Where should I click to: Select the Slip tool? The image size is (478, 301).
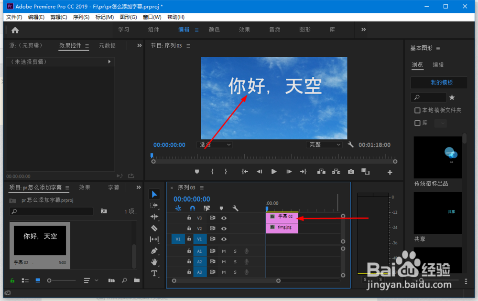[x=154, y=240]
